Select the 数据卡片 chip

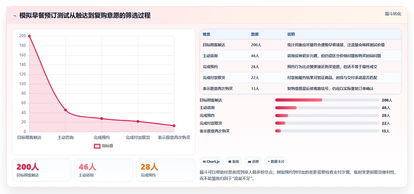pyautogui.click(x=276, y=162)
